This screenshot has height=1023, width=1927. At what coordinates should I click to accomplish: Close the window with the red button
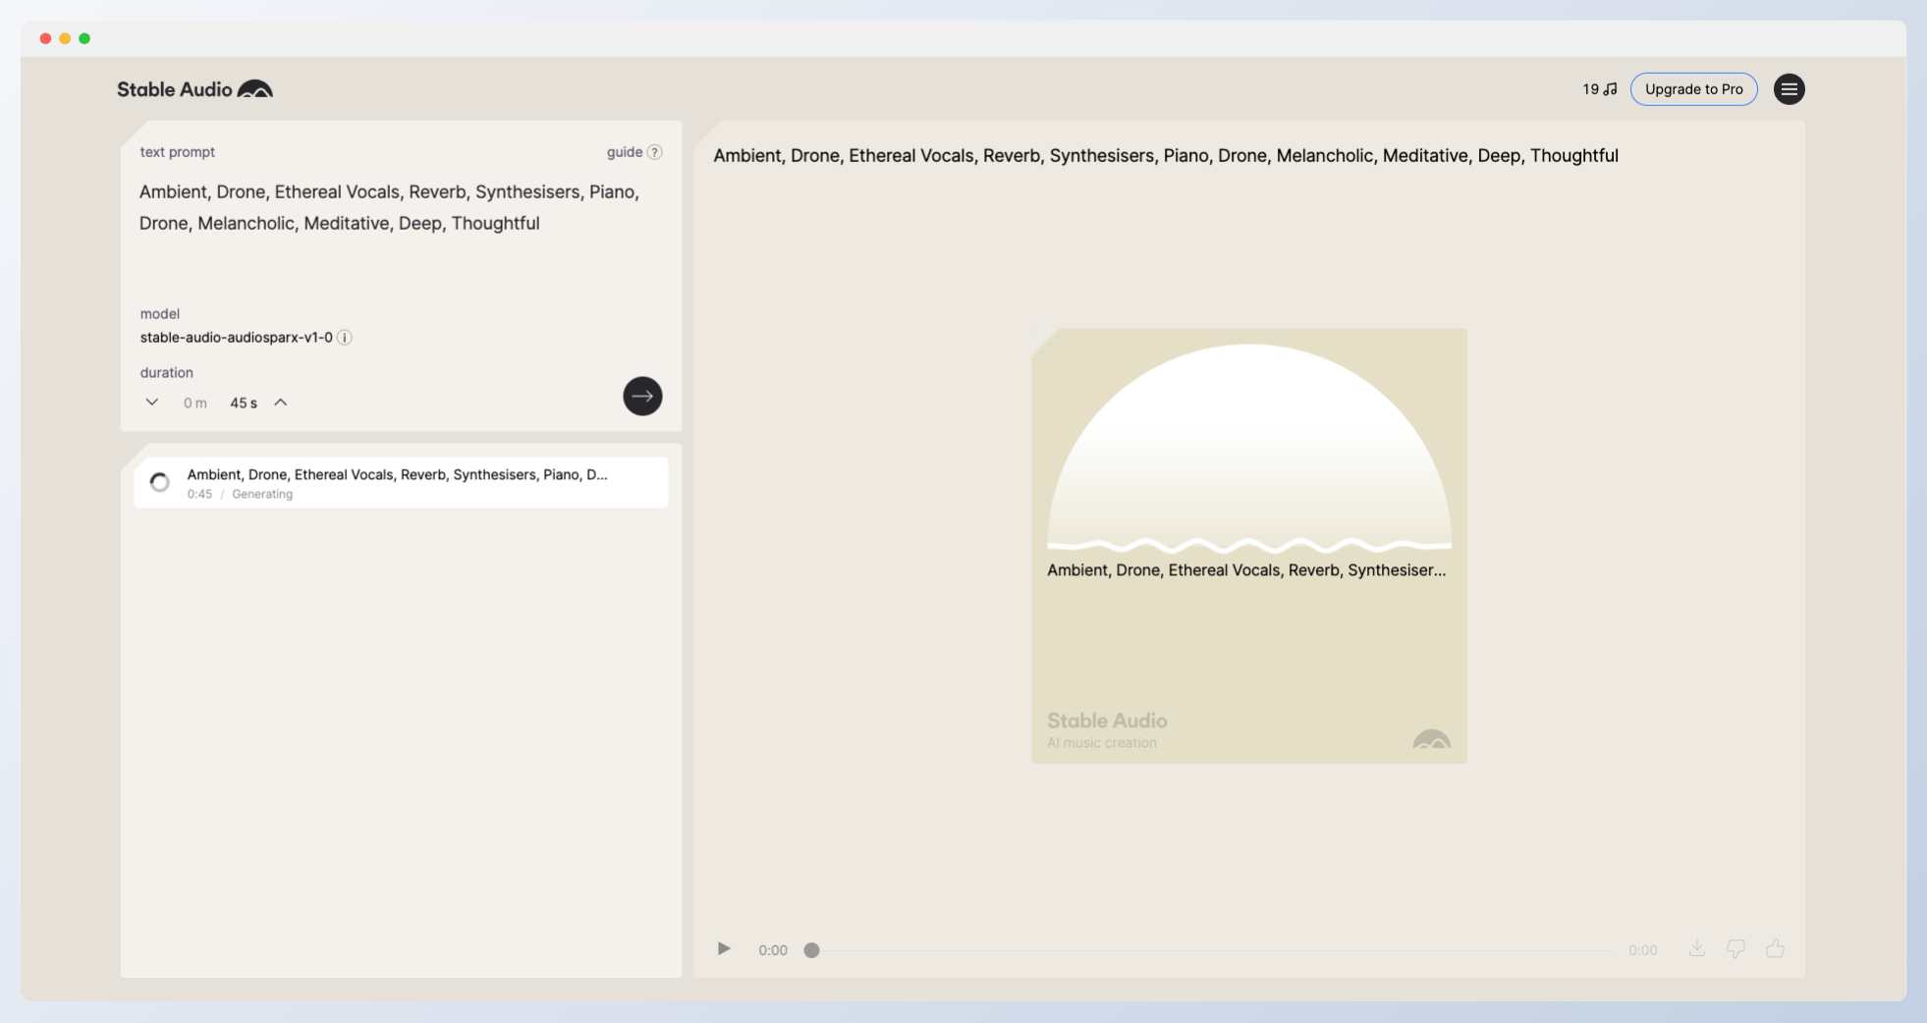click(45, 38)
